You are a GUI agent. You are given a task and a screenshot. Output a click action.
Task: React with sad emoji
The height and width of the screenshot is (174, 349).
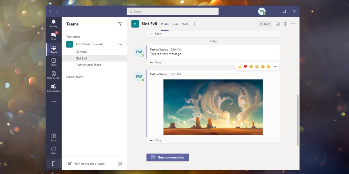point(263,67)
